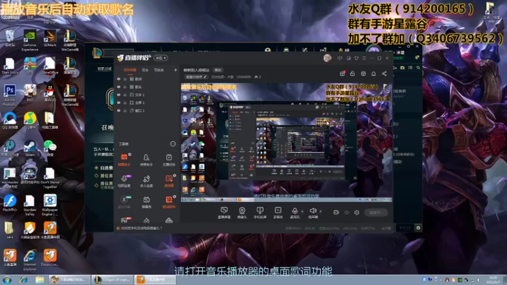Open the hamburger menu in title bar

coord(364,58)
